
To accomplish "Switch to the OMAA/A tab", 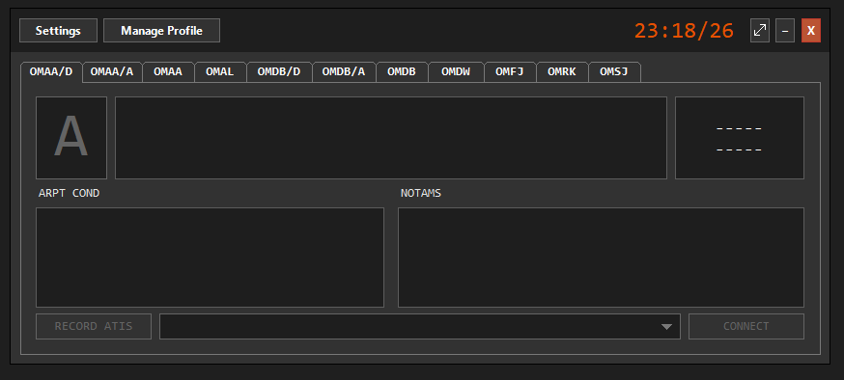I will tap(112, 72).
